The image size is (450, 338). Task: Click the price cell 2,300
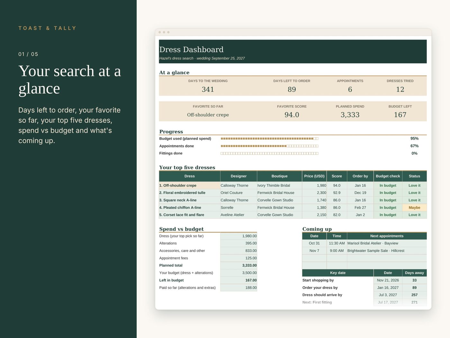314,193
